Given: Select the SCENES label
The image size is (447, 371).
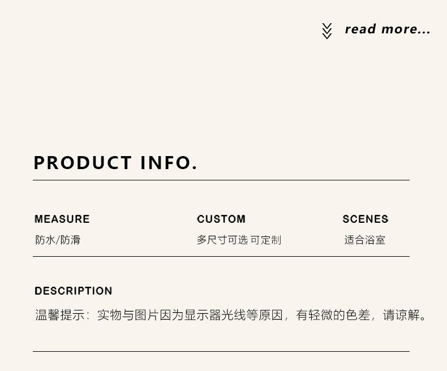Looking at the screenshot, I should (366, 219).
